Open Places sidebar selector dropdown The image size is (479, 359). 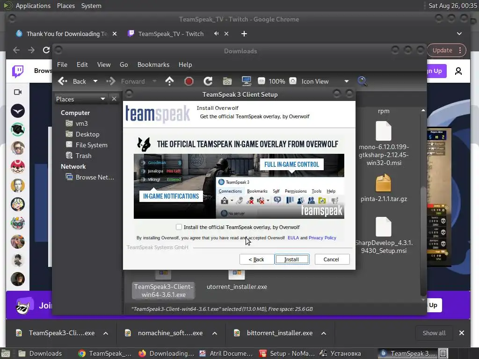point(80,99)
